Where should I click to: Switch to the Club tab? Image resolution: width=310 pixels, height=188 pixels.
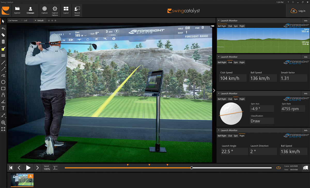tap(230, 26)
